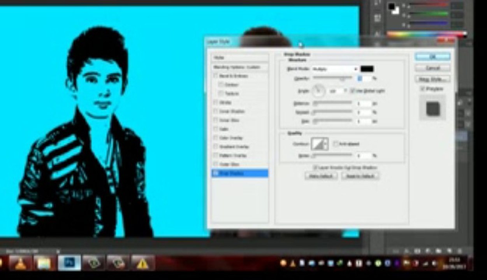Enable the Anti-aliased checkbox

[335, 144]
